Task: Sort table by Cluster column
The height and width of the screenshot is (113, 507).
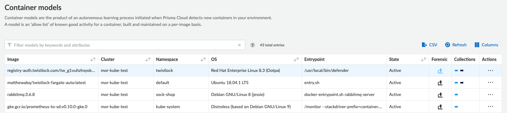Action: pos(148,59)
